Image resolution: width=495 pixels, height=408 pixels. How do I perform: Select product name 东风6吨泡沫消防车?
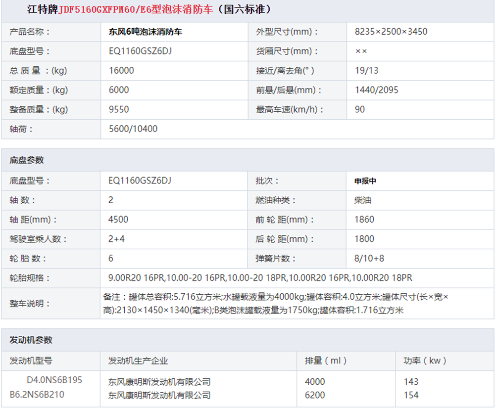pos(145,32)
